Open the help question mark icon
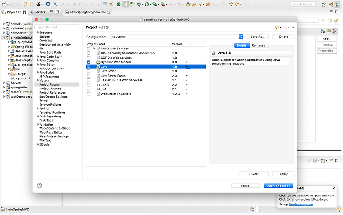The image size is (343, 215). click(x=40, y=186)
